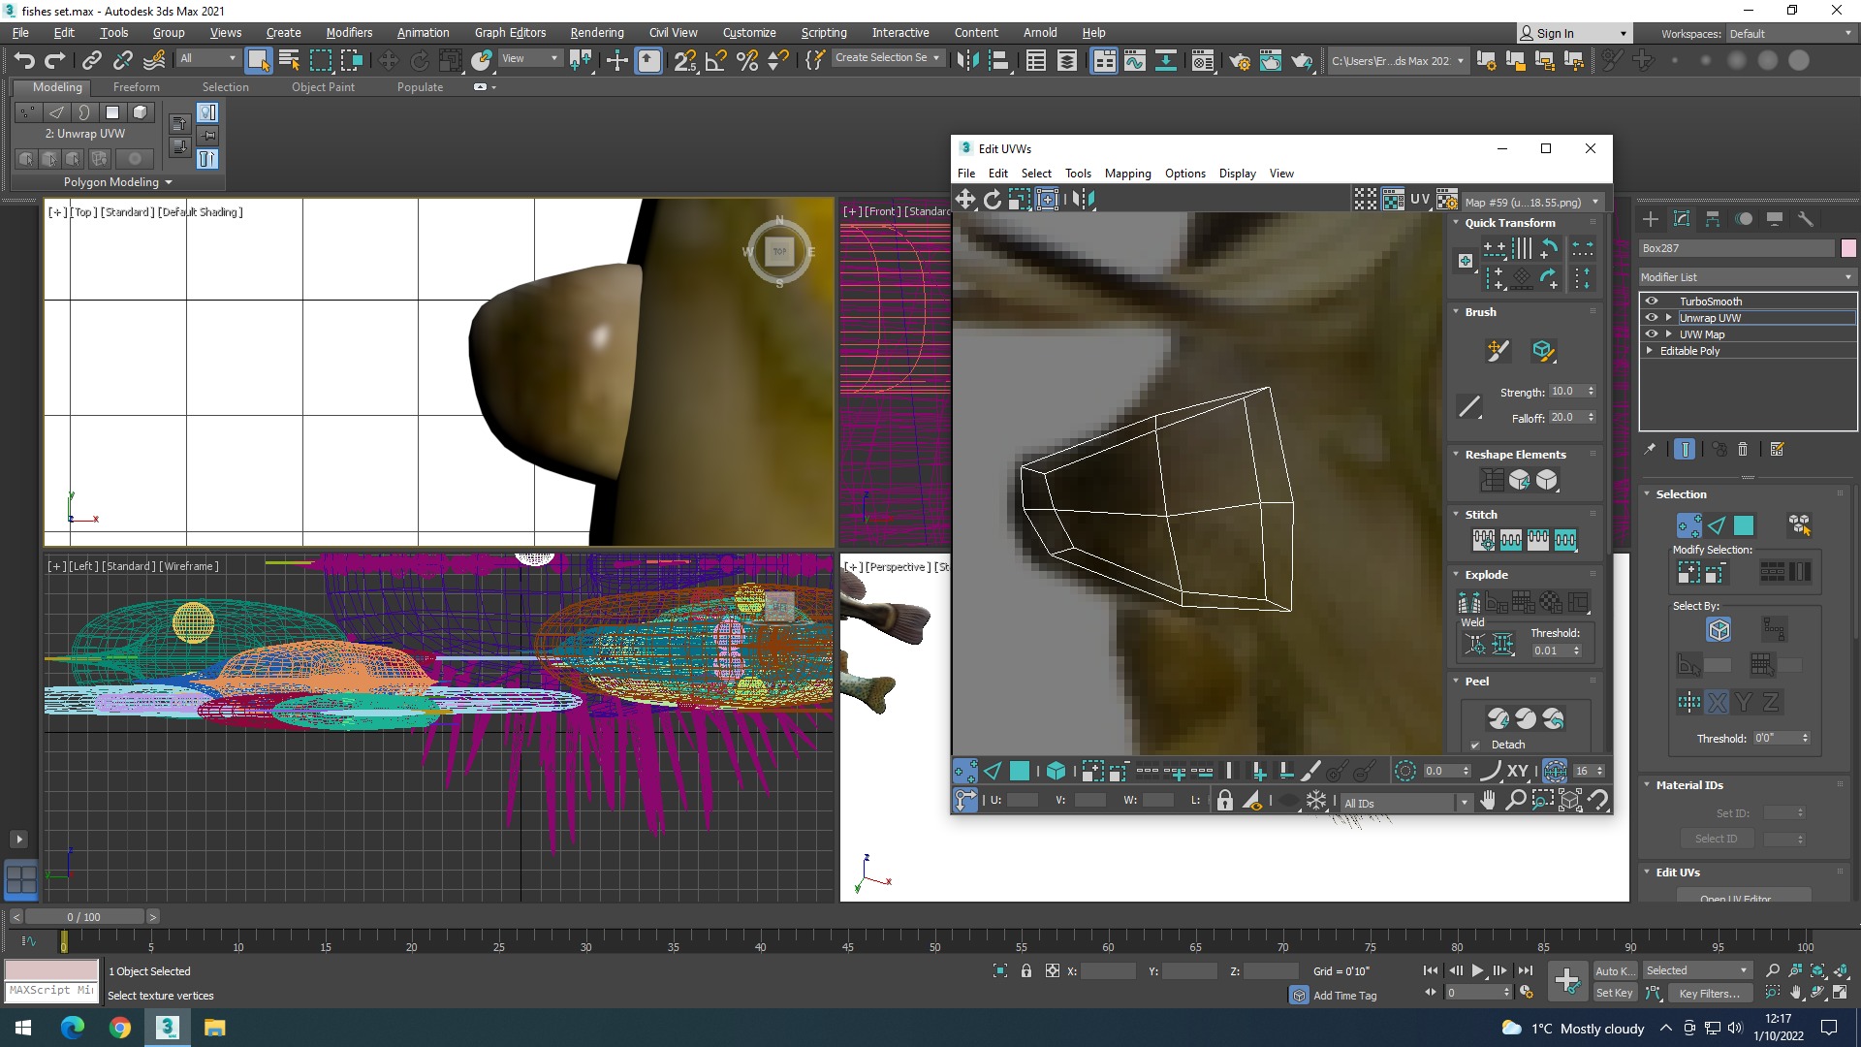The width and height of the screenshot is (1861, 1047).
Task: Select Rotate tool in Edit UVWs toolbar
Action: click(x=993, y=200)
